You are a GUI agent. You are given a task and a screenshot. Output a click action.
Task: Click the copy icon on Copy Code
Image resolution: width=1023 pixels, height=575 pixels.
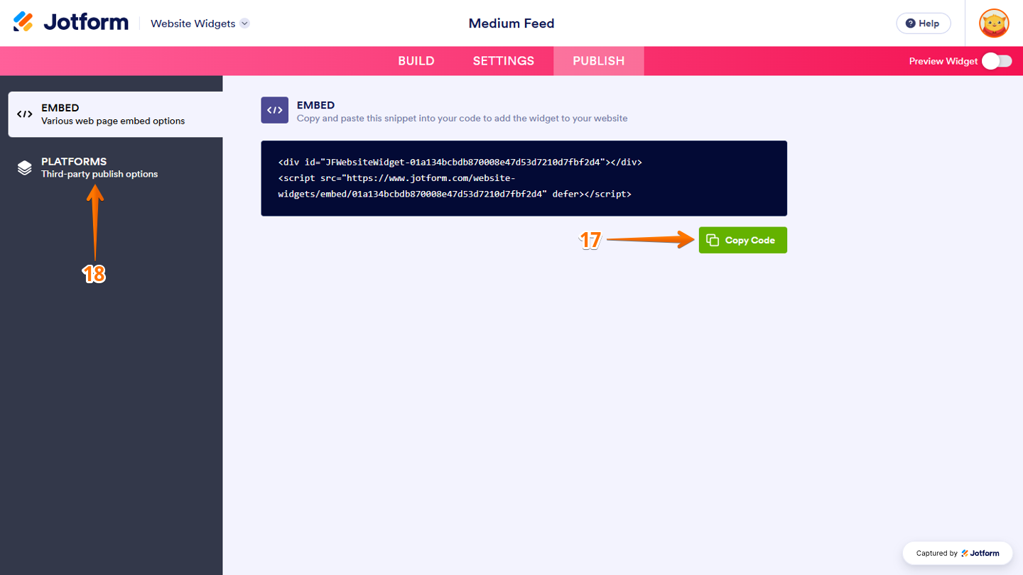click(713, 240)
